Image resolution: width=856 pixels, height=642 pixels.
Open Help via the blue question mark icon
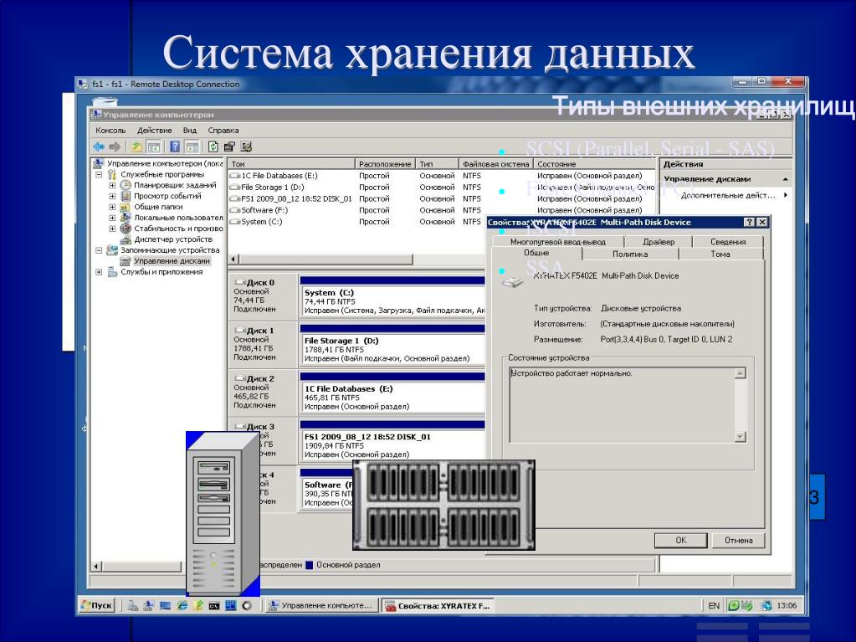click(x=175, y=146)
